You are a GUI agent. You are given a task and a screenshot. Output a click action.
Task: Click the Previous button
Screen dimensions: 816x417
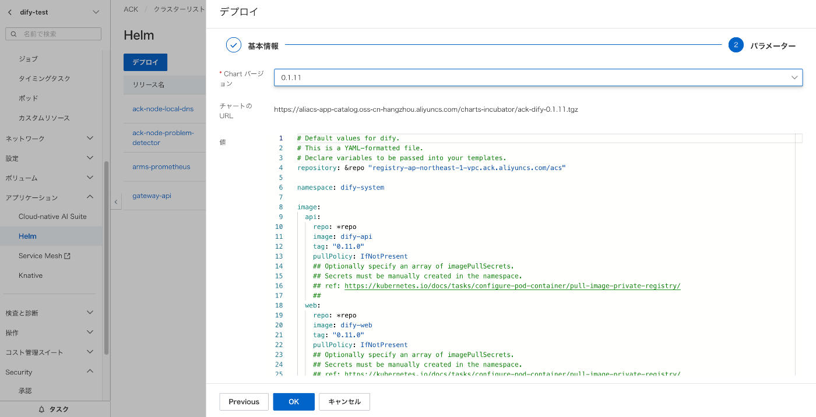coord(244,402)
